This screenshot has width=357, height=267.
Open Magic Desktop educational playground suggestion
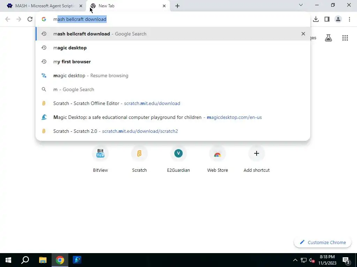[173, 117]
